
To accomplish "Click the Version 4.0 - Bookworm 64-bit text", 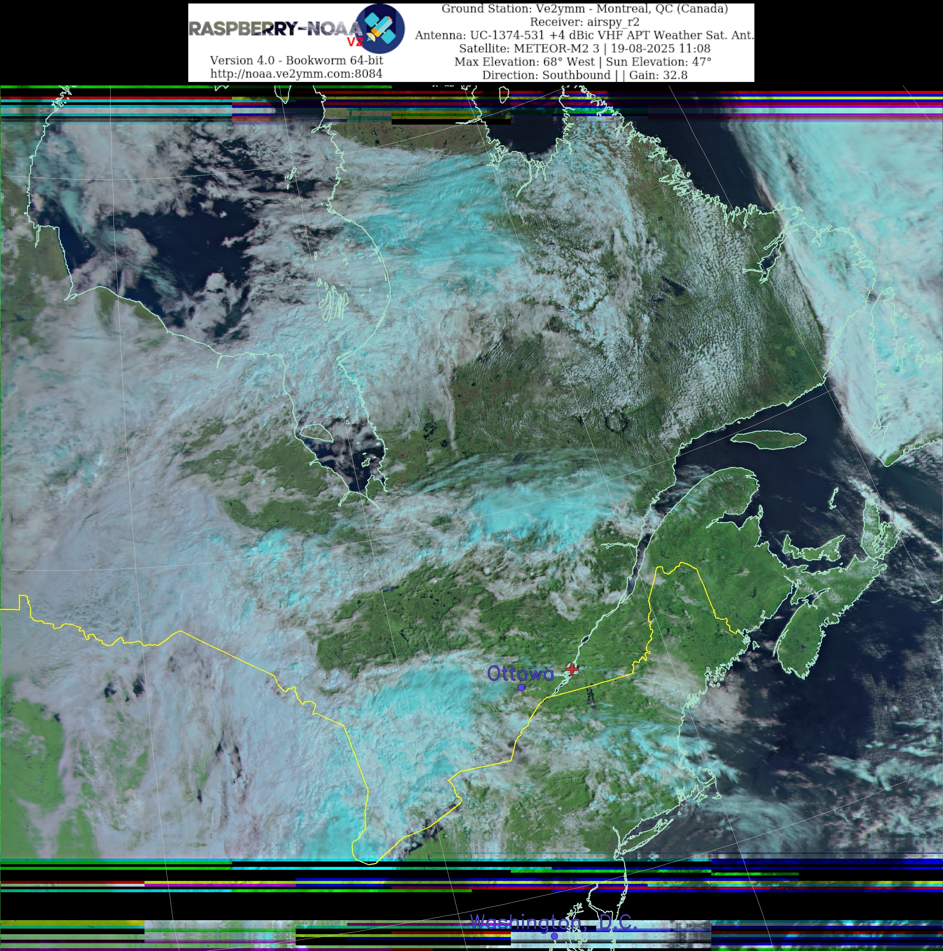I will tap(296, 60).
